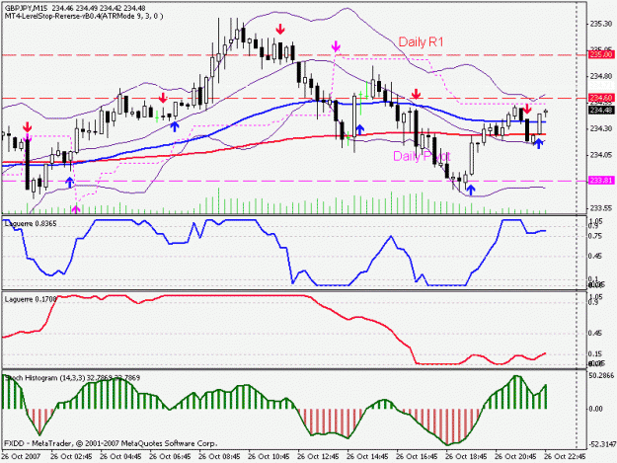Click the 26 Oct 14:45 time label
This screenshot has width=617, height=463.
pos(368,457)
